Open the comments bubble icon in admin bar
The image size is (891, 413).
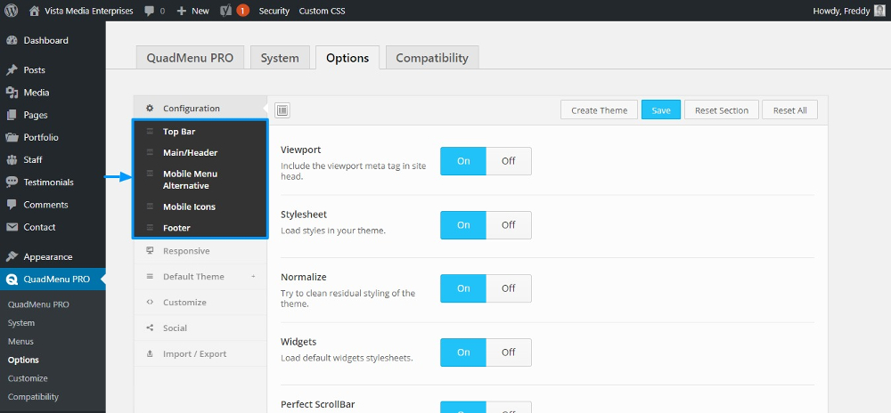pyautogui.click(x=149, y=11)
